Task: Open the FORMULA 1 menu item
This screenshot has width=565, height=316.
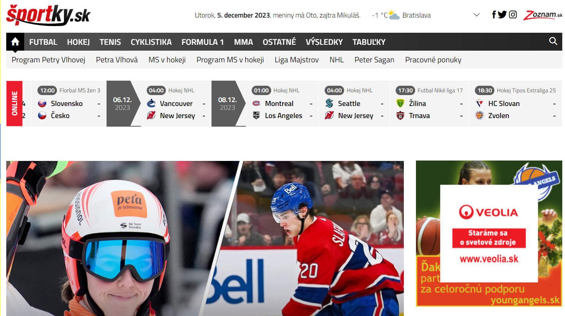Action: (203, 42)
